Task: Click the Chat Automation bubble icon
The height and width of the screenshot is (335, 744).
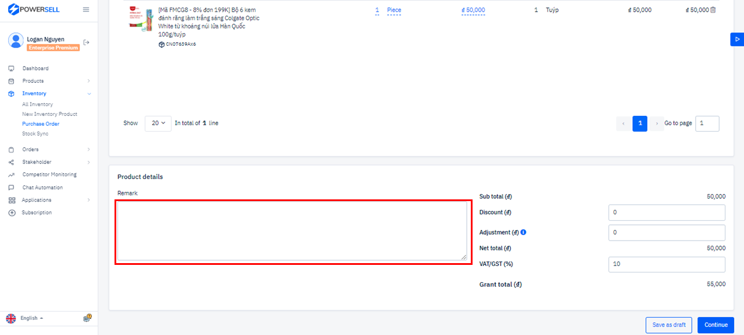Action: 11,188
